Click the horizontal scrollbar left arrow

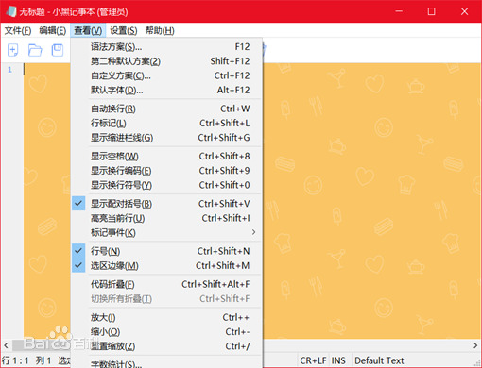tap(6, 345)
